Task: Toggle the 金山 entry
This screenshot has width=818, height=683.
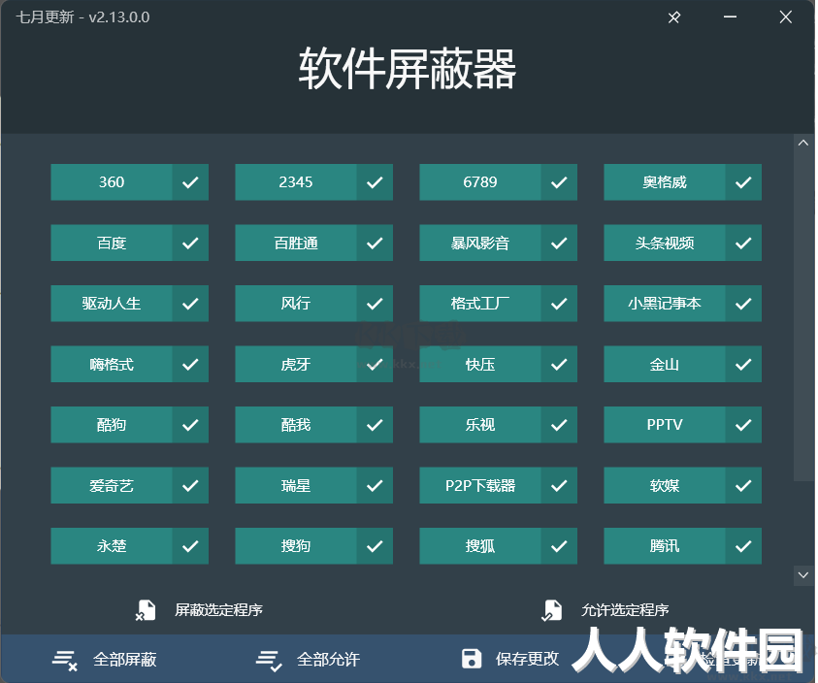Action: (x=683, y=364)
